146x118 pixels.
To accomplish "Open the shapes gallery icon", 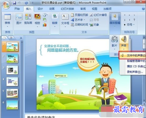I will [x=45, y=15].
